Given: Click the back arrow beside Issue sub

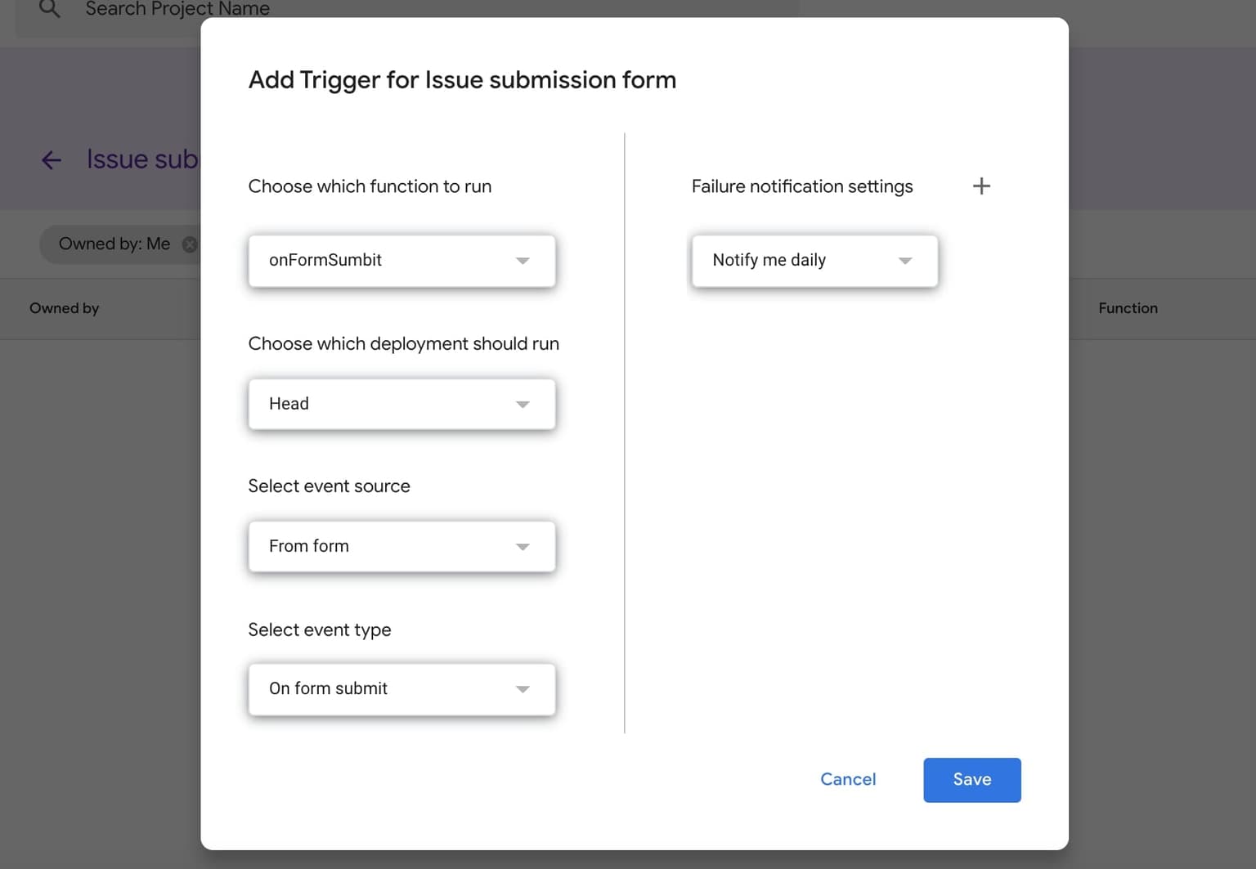Looking at the screenshot, I should point(52,159).
